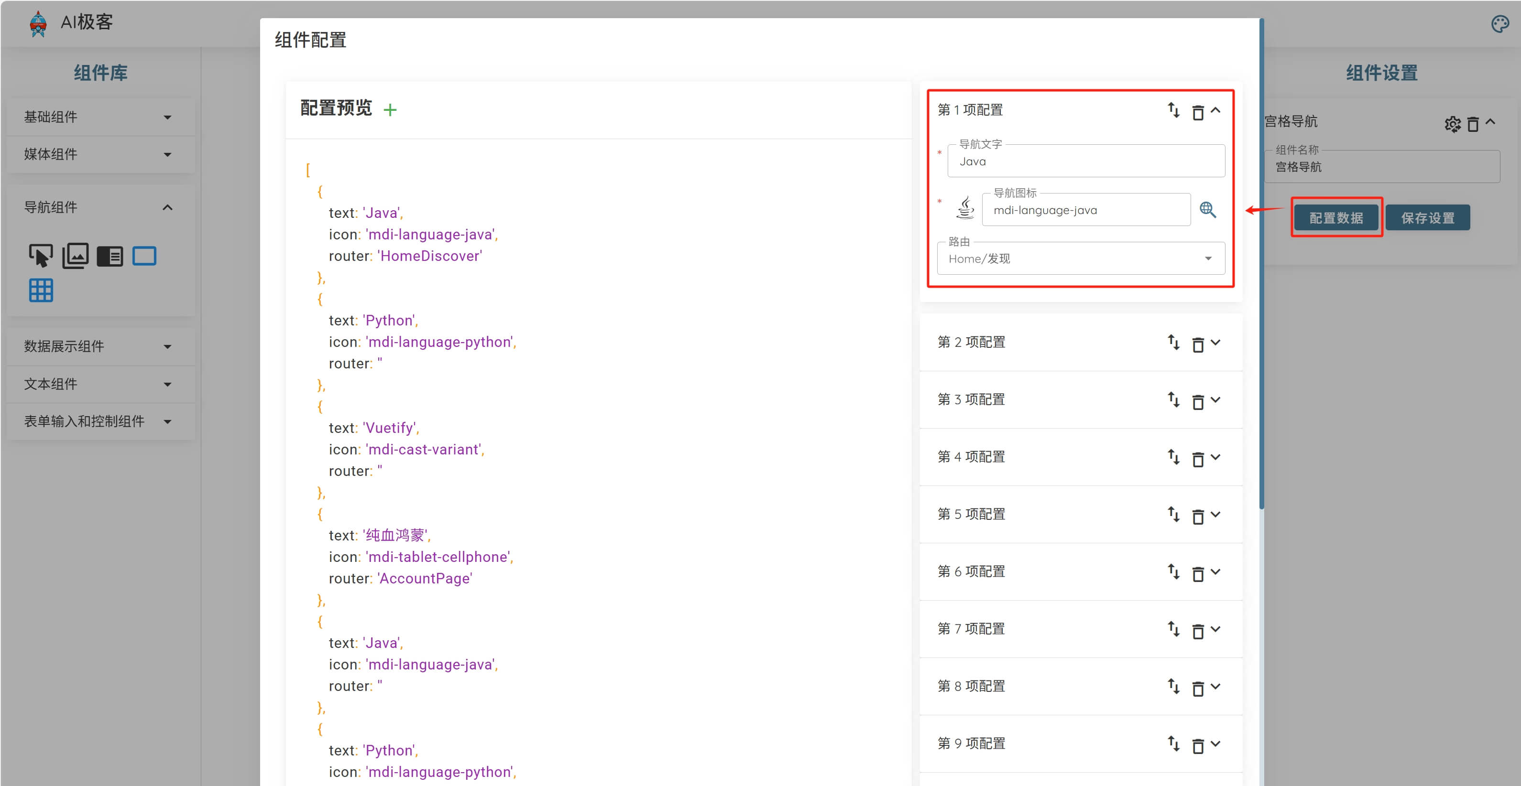Click the icon search magnifier beside 导航图标
This screenshot has width=1521, height=786.
(x=1207, y=209)
